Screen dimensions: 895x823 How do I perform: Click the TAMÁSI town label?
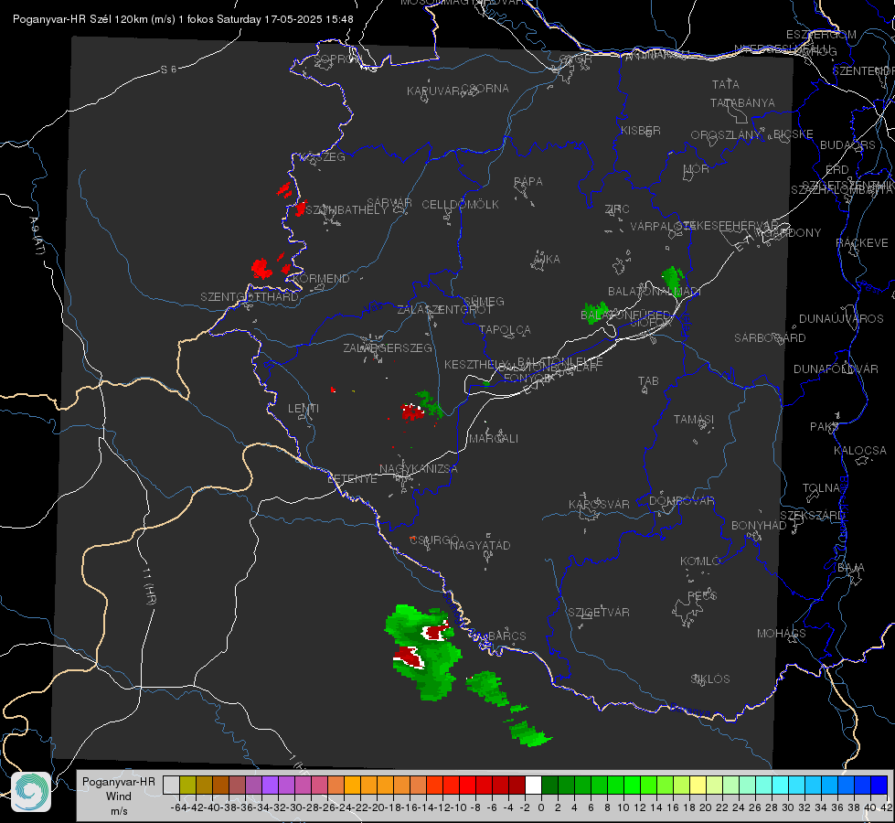tap(694, 419)
